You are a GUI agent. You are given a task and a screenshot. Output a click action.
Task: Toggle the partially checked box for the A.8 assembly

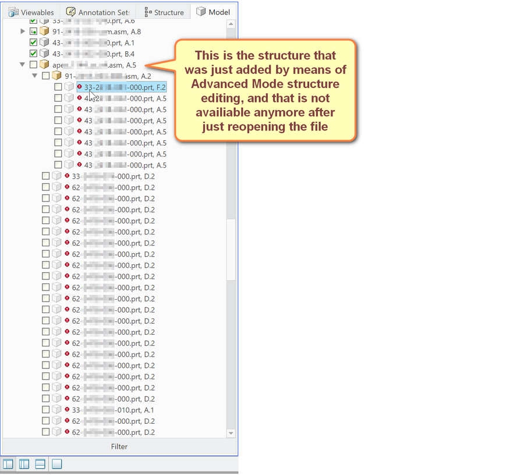coord(33,31)
